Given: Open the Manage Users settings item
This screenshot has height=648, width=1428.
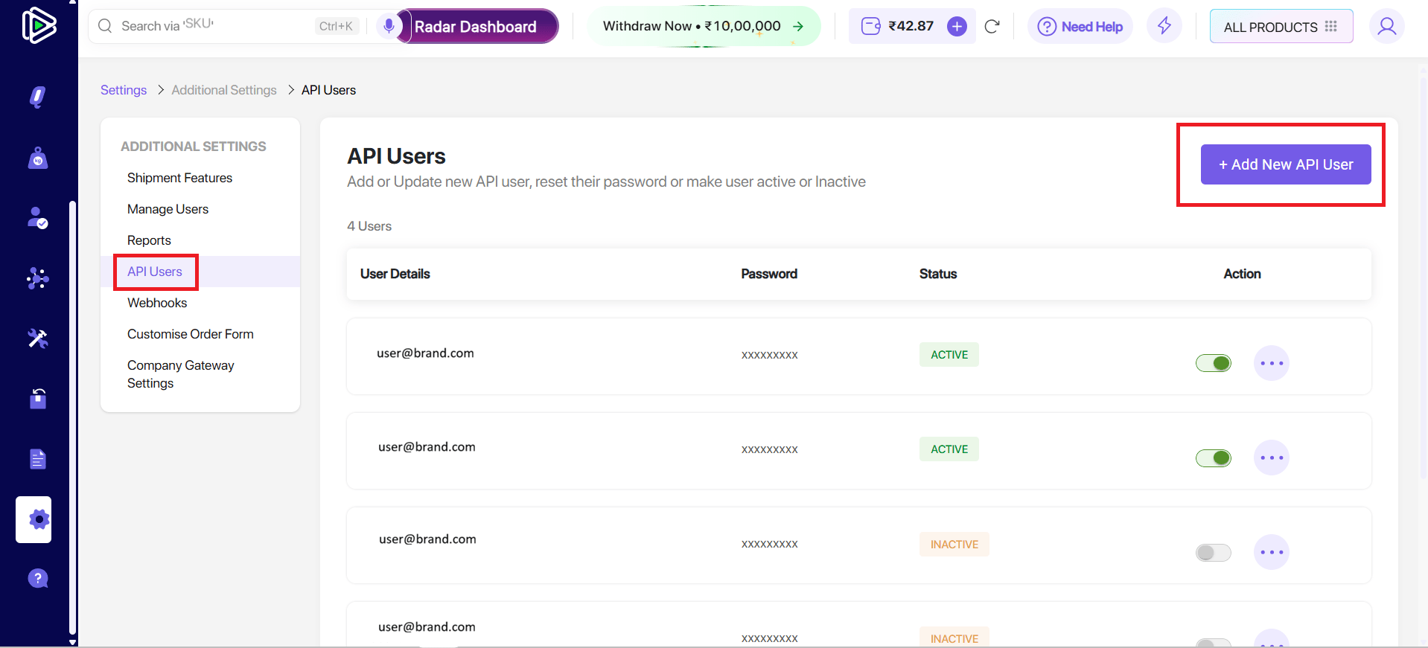Looking at the screenshot, I should tap(168, 209).
